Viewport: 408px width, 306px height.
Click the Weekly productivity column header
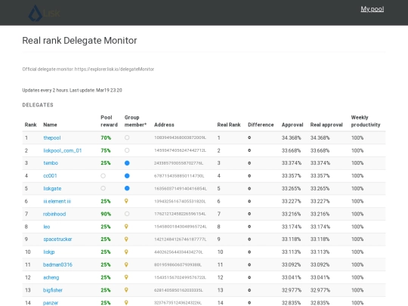(x=366, y=121)
